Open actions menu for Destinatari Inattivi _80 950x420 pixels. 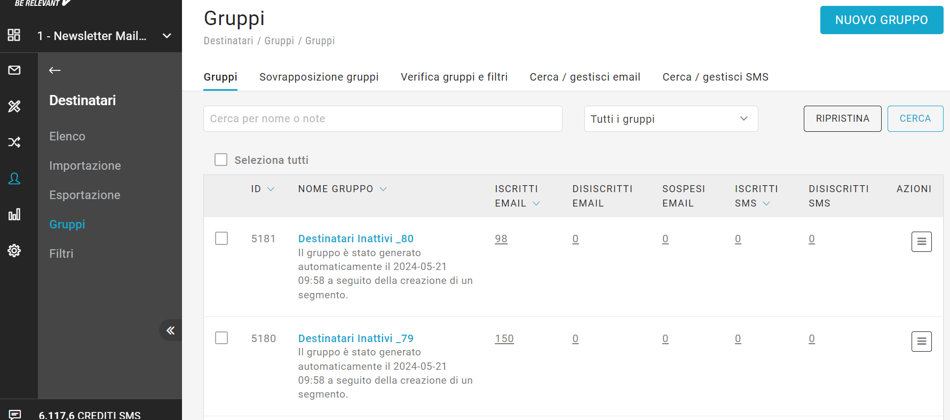click(x=921, y=242)
